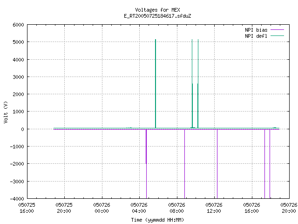
Task: Click the purple NPI bias legend line
Action: point(277,30)
